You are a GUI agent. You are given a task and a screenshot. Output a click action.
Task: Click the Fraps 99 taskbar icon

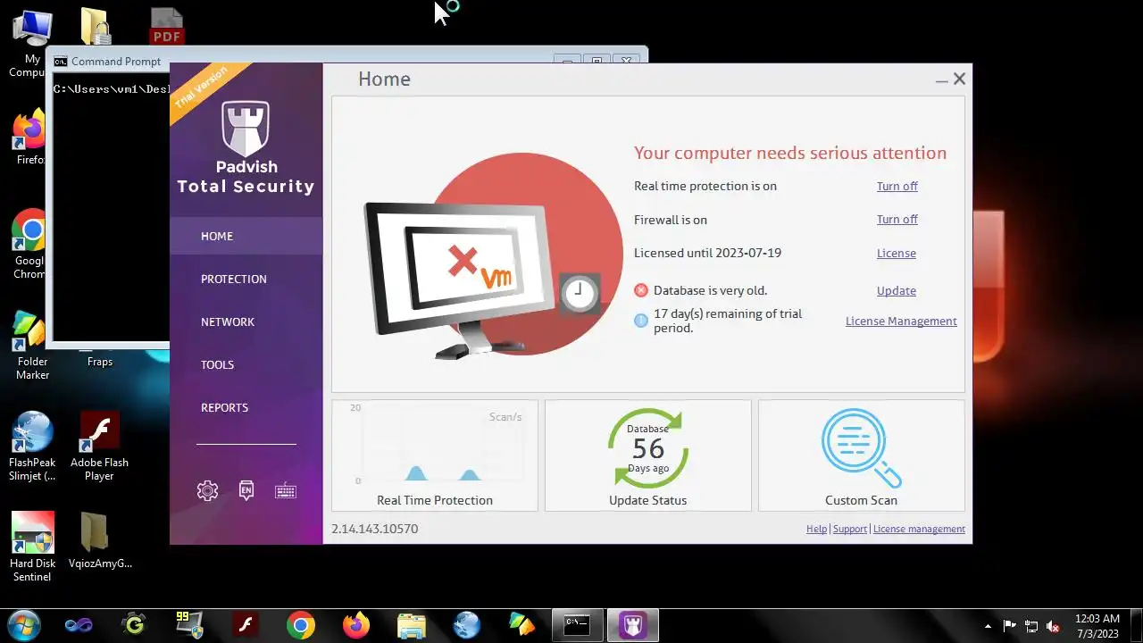(x=189, y=625)
